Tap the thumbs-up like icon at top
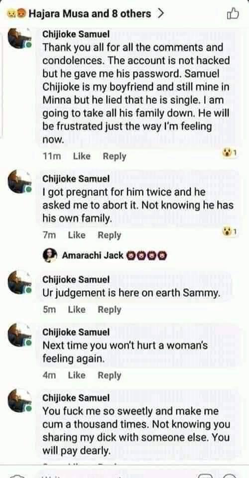Viewport: 249px width, 478px height. point(233,13)
